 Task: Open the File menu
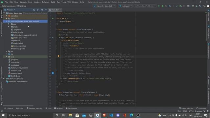6,2
